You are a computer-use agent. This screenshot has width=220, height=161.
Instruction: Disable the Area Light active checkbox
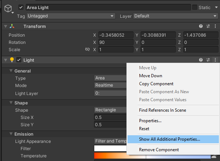(x=21, y=7)
